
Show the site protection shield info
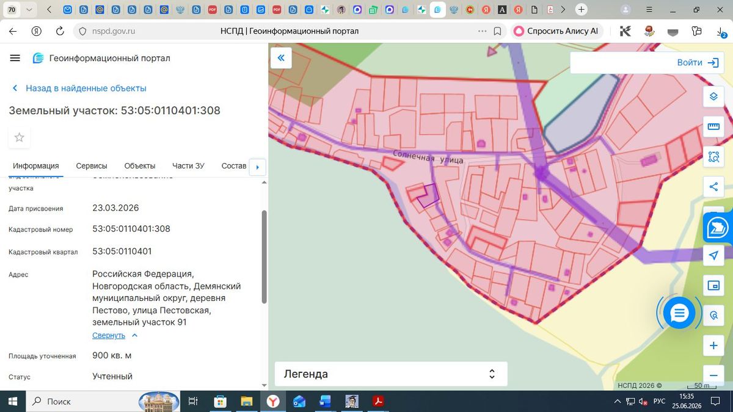tap(83, 31)
